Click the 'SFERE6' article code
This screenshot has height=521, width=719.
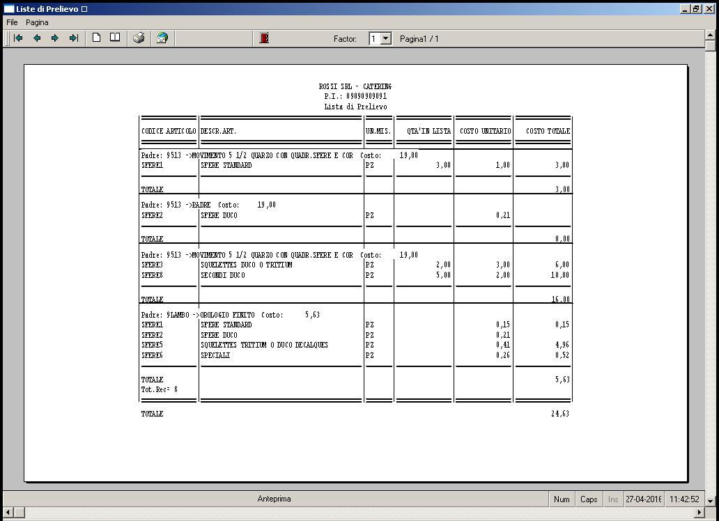[153, 355]
